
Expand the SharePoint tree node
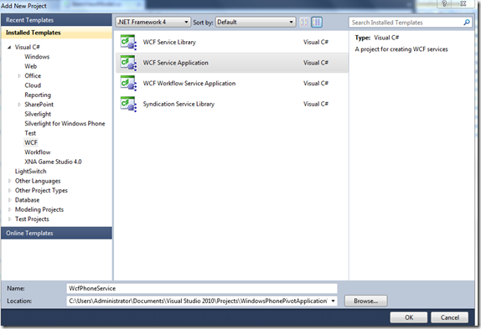pyautogui.click(x=19, y=105)
